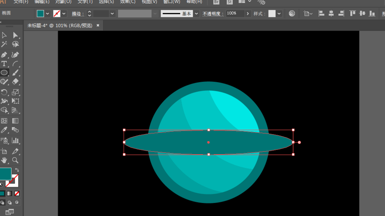
Task: Enable Draw Inside mode
Action: [17, 203]
